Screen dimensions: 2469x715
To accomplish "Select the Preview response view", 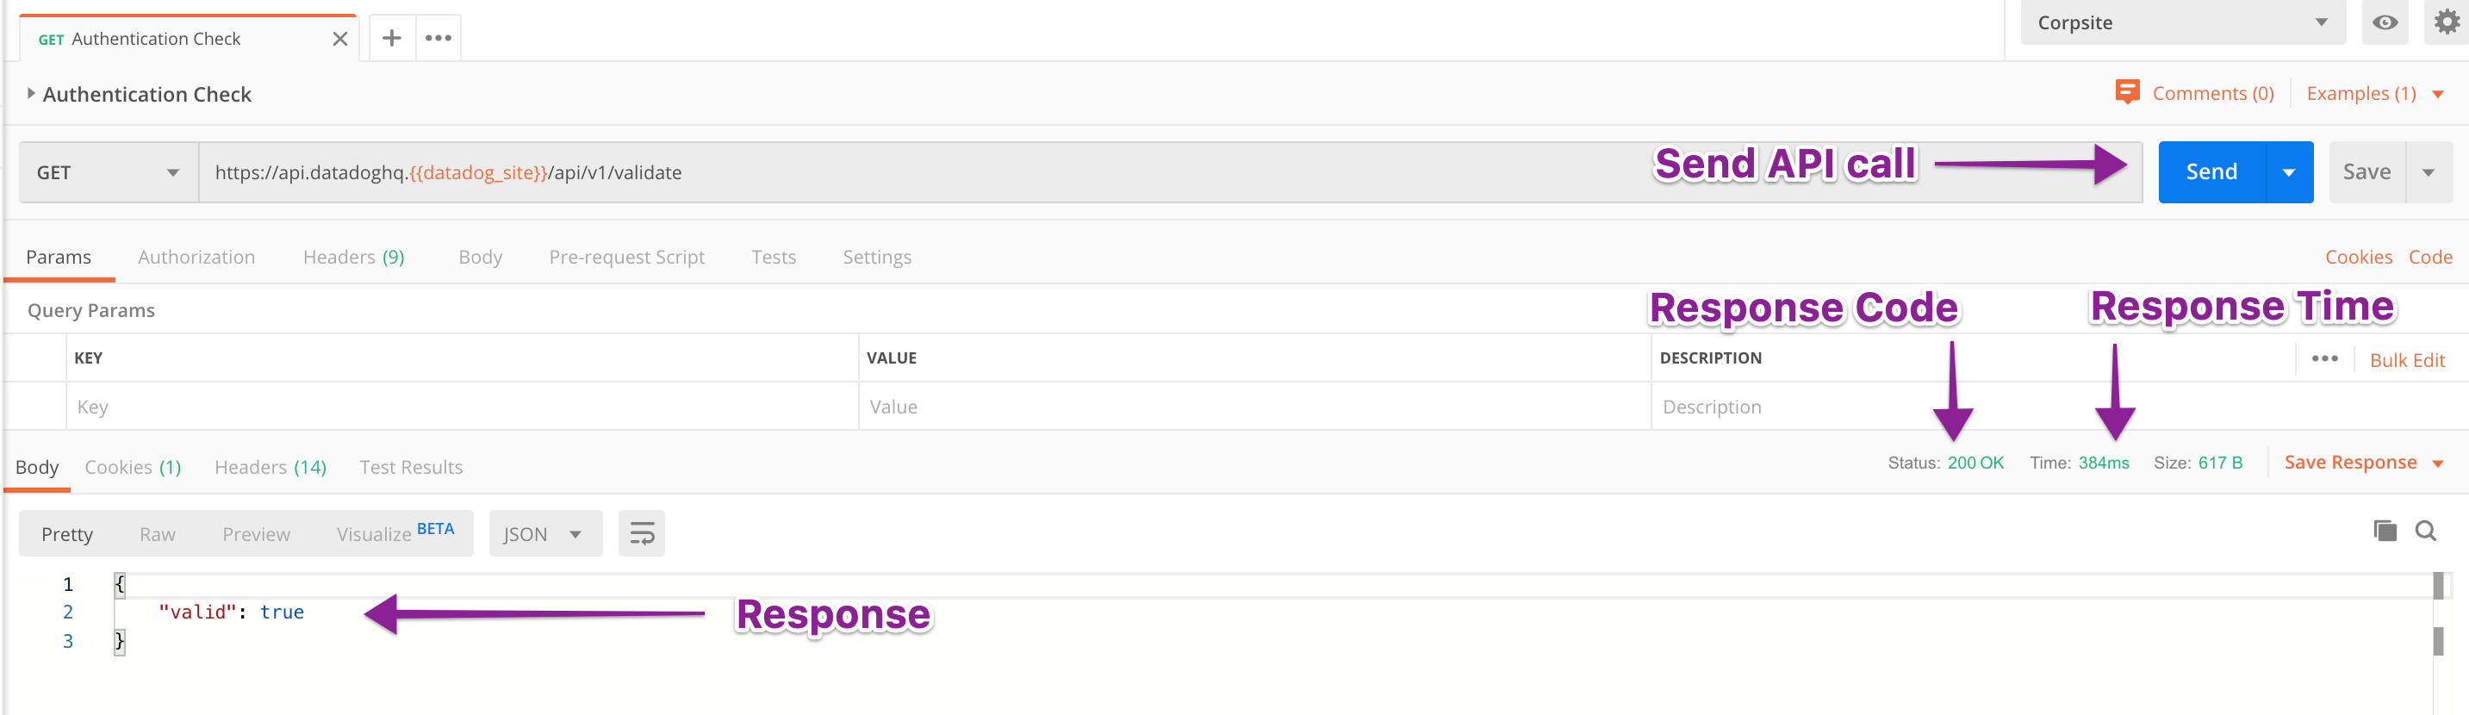I will 256,534.
